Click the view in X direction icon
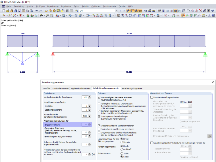 [139, 16]
